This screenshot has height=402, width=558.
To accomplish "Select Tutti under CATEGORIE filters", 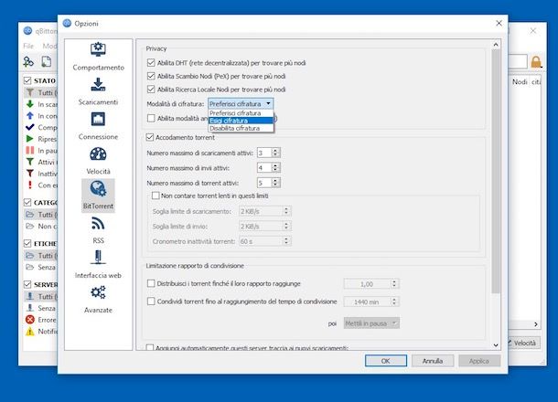I will 41,215.
